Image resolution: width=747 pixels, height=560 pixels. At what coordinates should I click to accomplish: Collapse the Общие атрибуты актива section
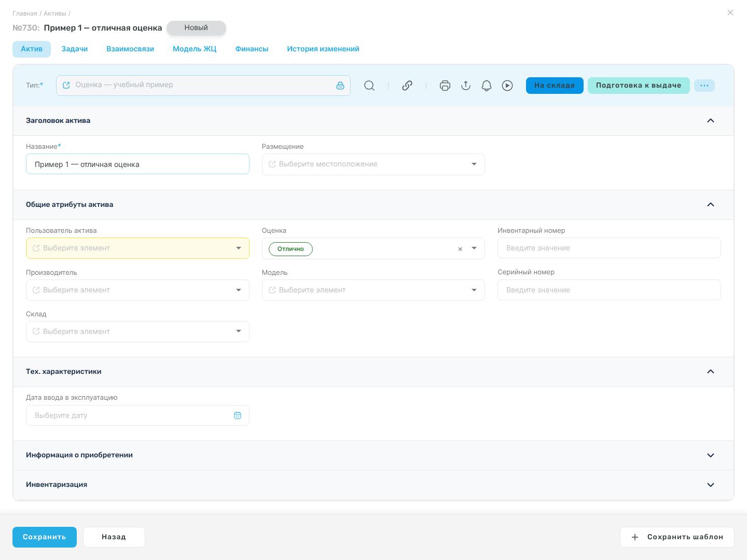pyautogui.click(x=711, y=205)
